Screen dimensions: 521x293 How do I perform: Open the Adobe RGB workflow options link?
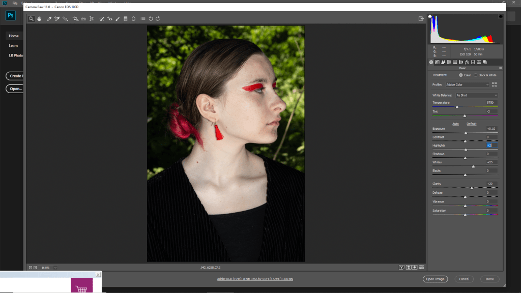[x=255, y=279]
